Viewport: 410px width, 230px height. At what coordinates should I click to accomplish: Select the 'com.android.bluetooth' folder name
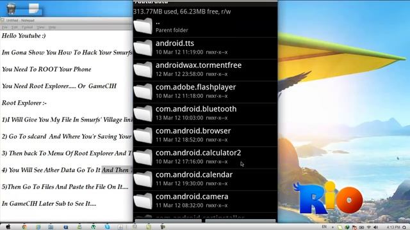196,109
